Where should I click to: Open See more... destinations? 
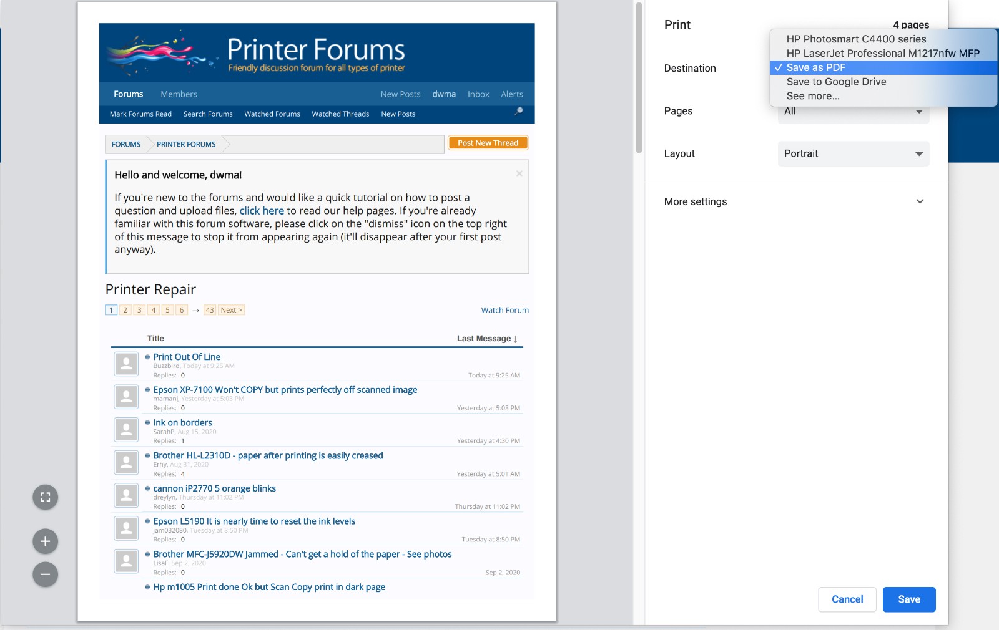point(883,96)
